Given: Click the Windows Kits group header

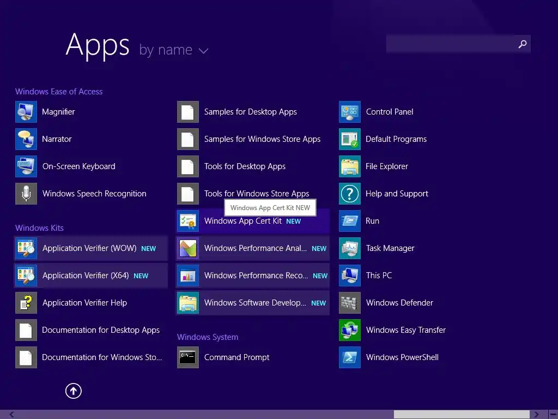Looking at the screenshot, I should 39,228.
